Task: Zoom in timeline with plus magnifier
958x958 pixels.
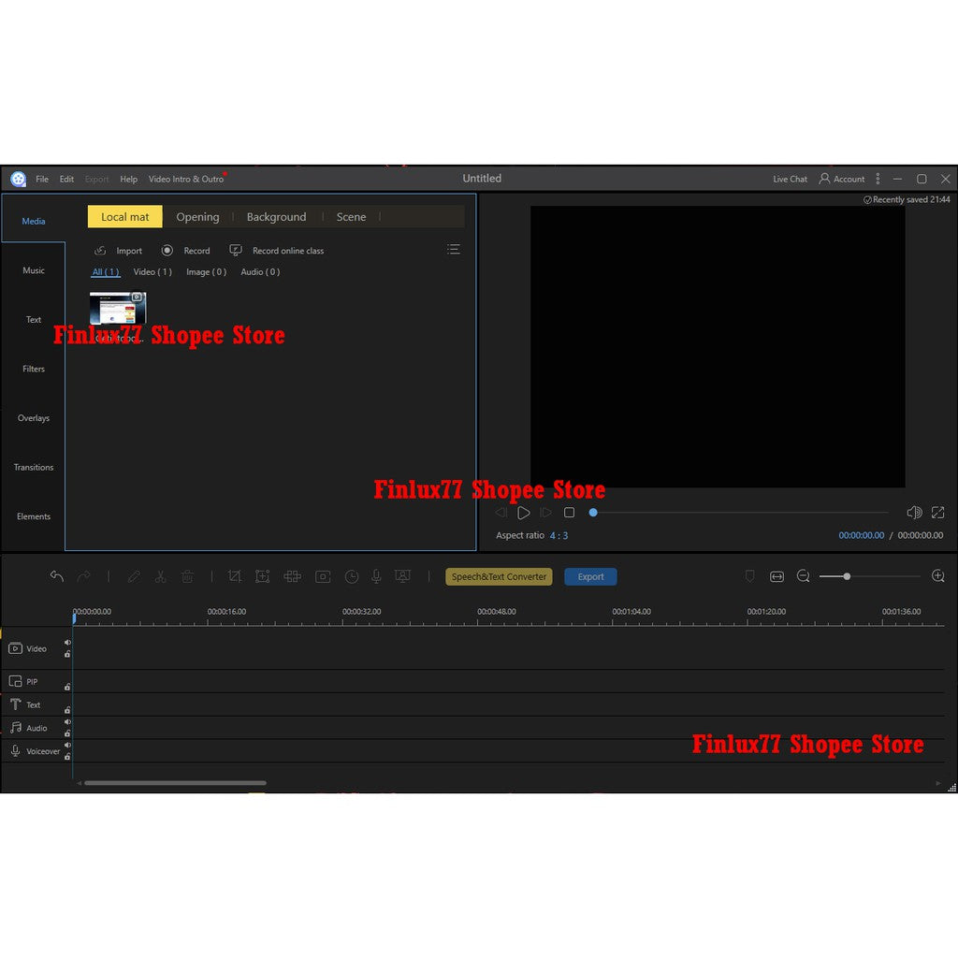Action: (938, 576)
